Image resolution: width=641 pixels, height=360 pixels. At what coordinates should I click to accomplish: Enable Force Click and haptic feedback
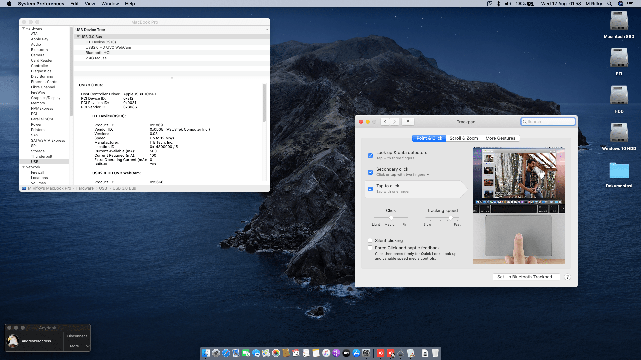[x=370, y=248]
